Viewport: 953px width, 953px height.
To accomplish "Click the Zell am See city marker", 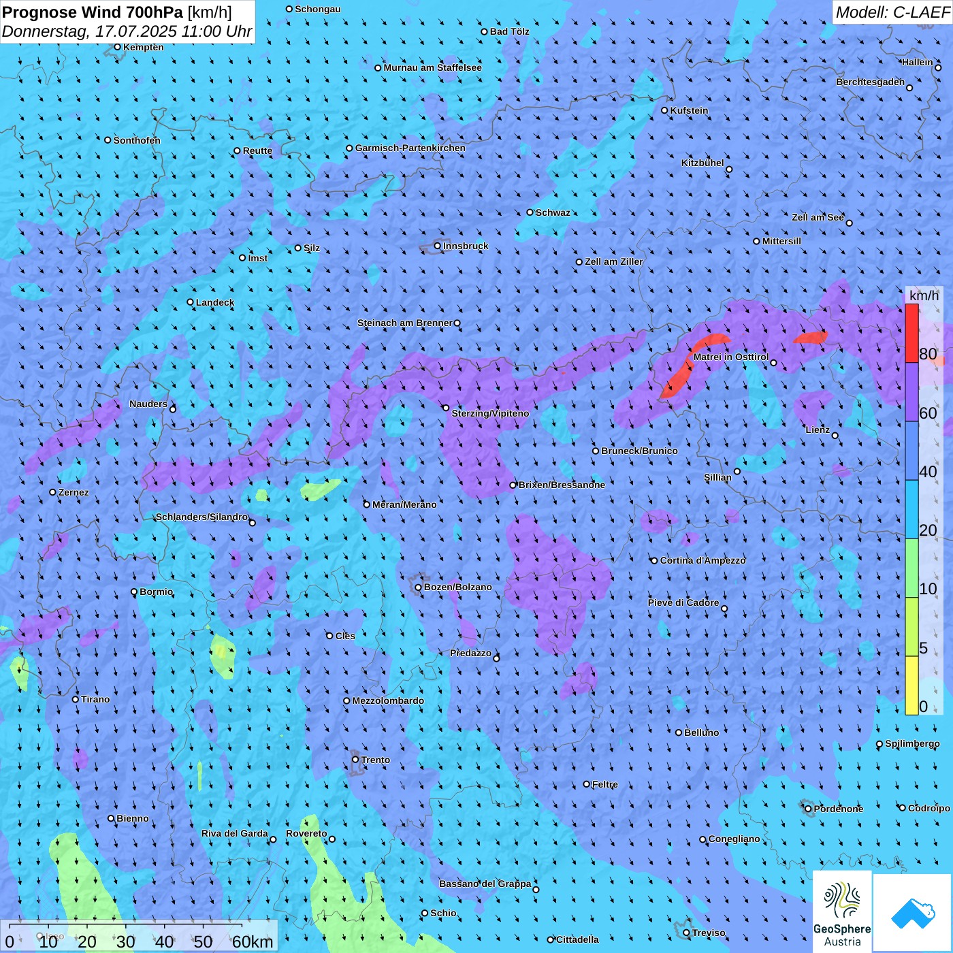I will (849, 223).
